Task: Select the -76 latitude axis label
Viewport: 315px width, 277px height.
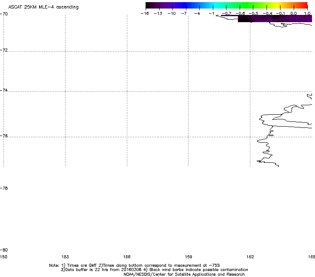Action: tap(4, 136)
